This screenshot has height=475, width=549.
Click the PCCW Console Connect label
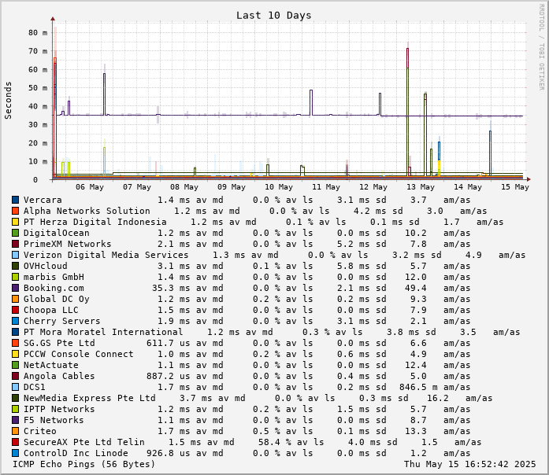pyautogui.click(x=79, y=354)
